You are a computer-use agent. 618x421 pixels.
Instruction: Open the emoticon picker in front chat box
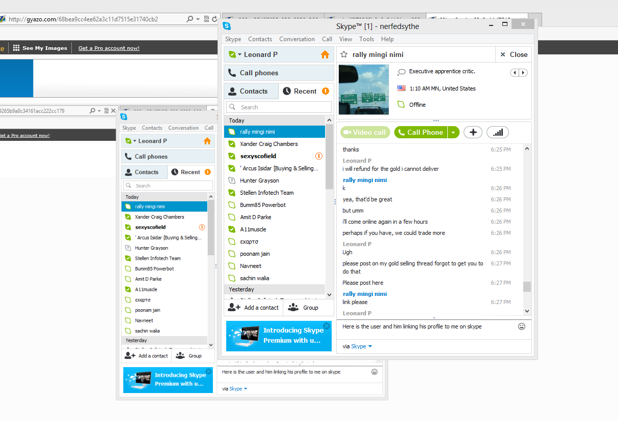tap(522, 326)
